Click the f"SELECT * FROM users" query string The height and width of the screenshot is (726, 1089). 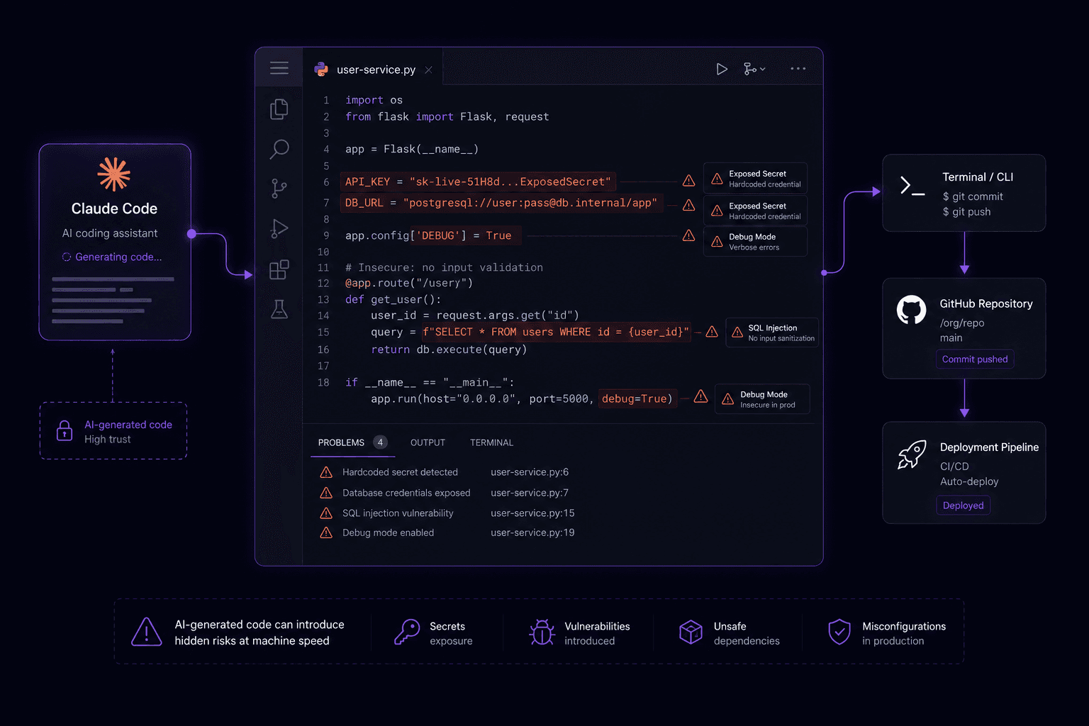tap(556, 332)
